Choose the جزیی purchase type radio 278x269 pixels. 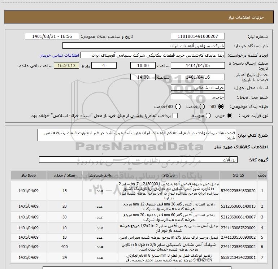(x=229, y=116)
